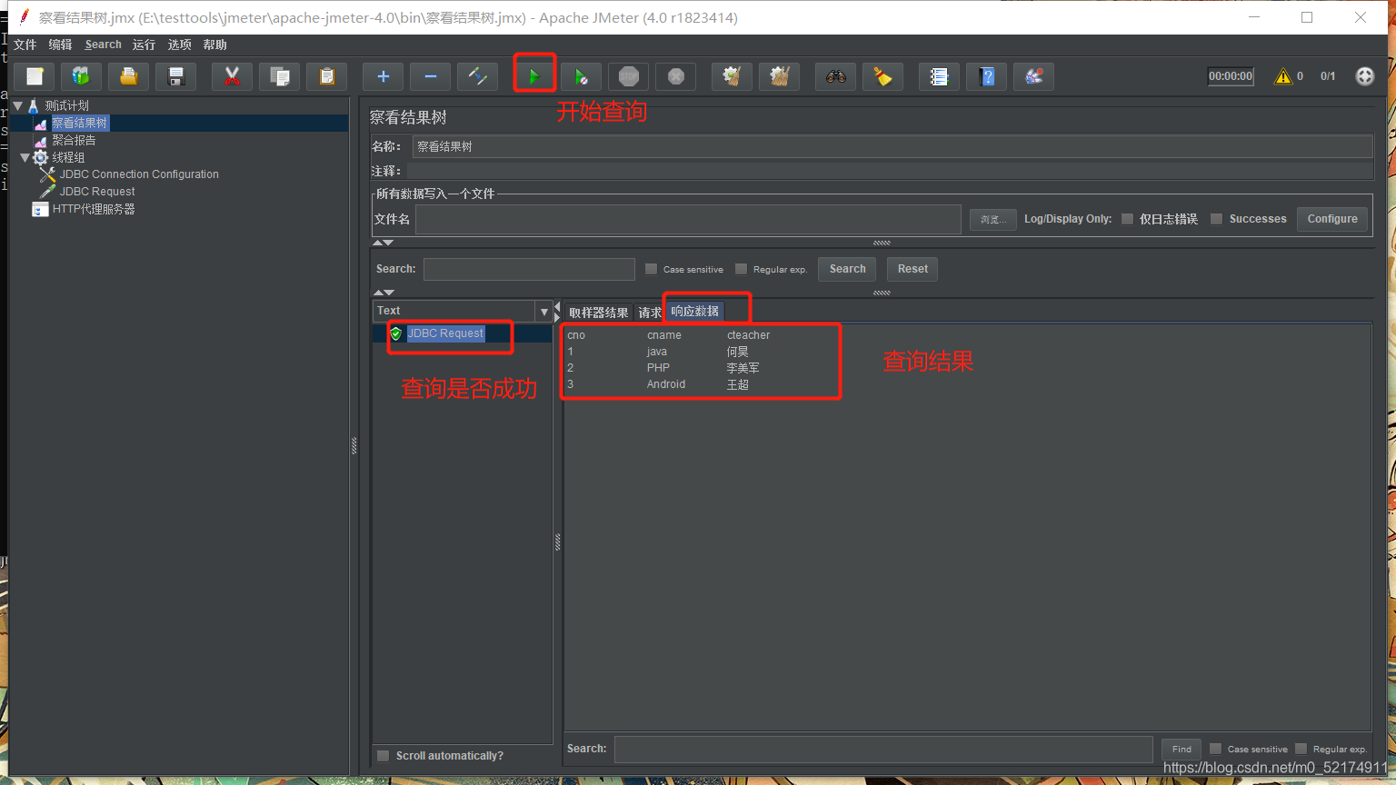Copy the selected element toolbar icon
Screen dimensions: 1396x785
(x=280, y=77)
